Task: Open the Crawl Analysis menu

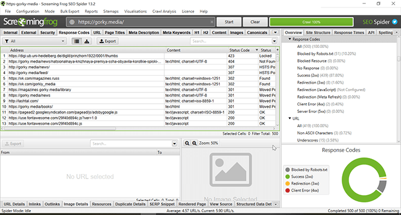Action: pyautogui.click(x=164, y=11)
